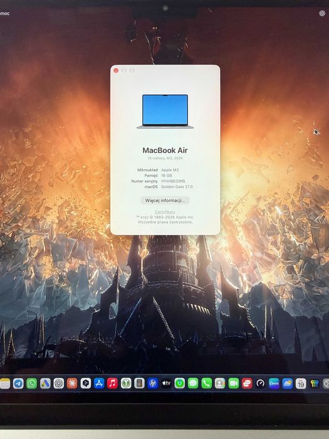This screenshot has width=329, height=439.
Task: Start FaceTime from the Dock
Action: (234, 383)
